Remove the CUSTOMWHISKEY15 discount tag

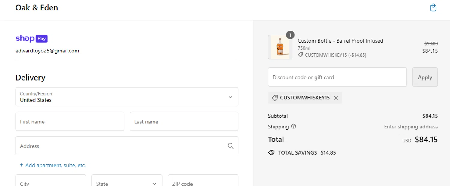336,98
